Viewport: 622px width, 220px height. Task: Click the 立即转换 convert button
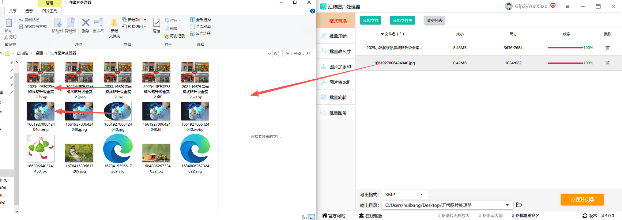(x=582, y=200)
